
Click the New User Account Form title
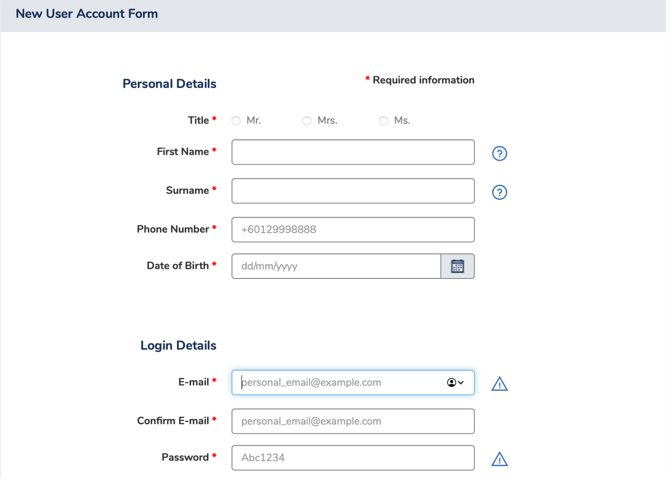point(87,14)
